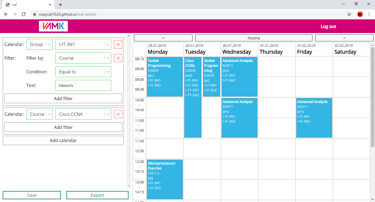Open the Equal to condition dropdown
Screen dimensions: 375x202
tap(83, 72)
